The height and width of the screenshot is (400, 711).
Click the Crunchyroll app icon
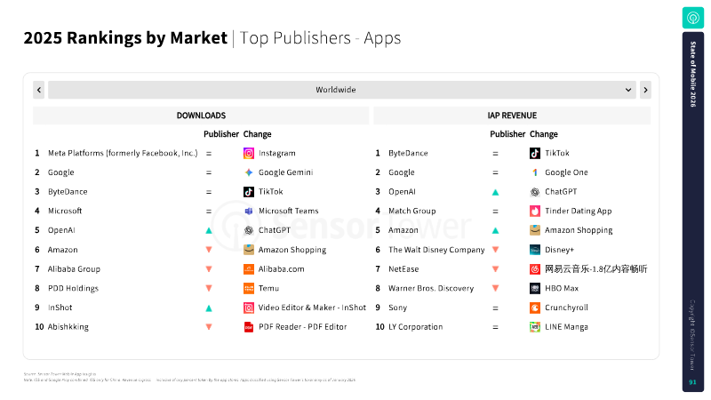(x=535, y=308)
